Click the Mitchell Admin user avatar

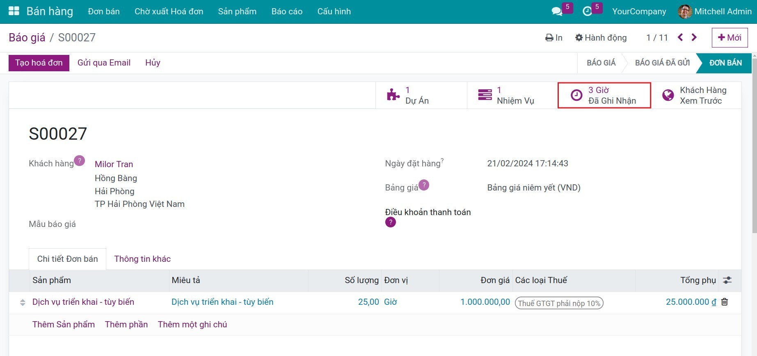pyautogui.click(x=684, y=11)
